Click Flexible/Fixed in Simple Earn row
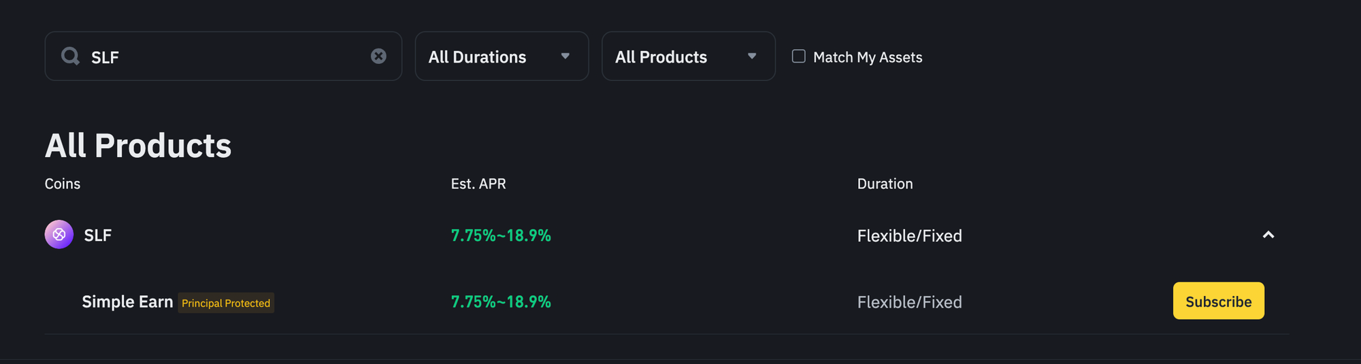Image resolution: width=1361 pixels, height=364 pixels. pos(909,301)
